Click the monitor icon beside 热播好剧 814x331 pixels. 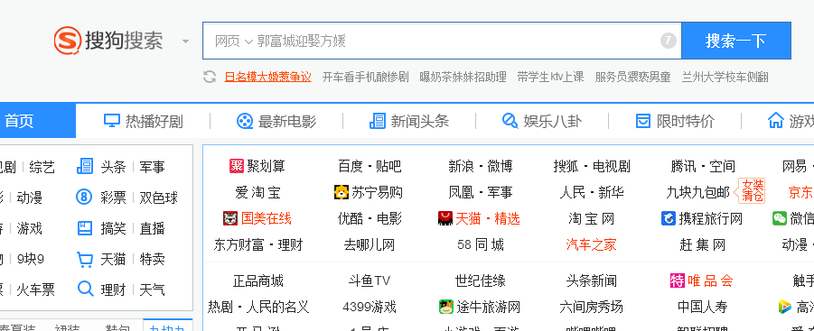click(x=112, y=121)
